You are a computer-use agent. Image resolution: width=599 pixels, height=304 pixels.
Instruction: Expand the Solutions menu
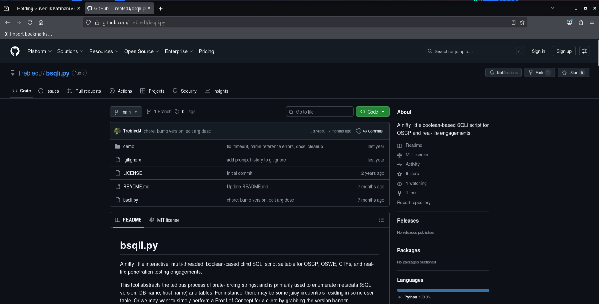pyautogui.click(x=70, y=51)
